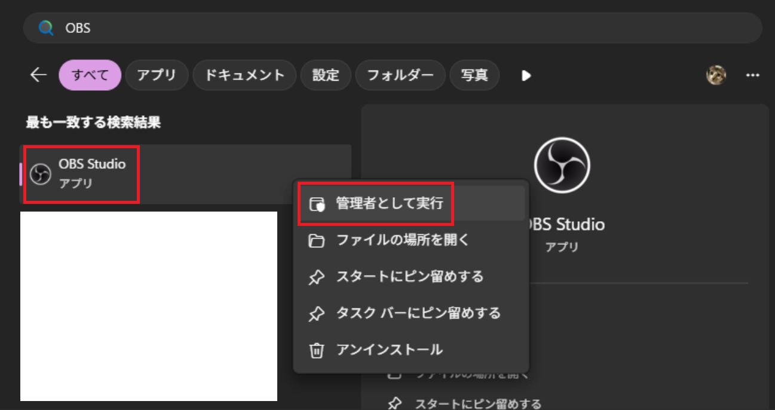Switch to the アプリ filter
Viewport: 775px width, 410px height.
pos(157,75)
